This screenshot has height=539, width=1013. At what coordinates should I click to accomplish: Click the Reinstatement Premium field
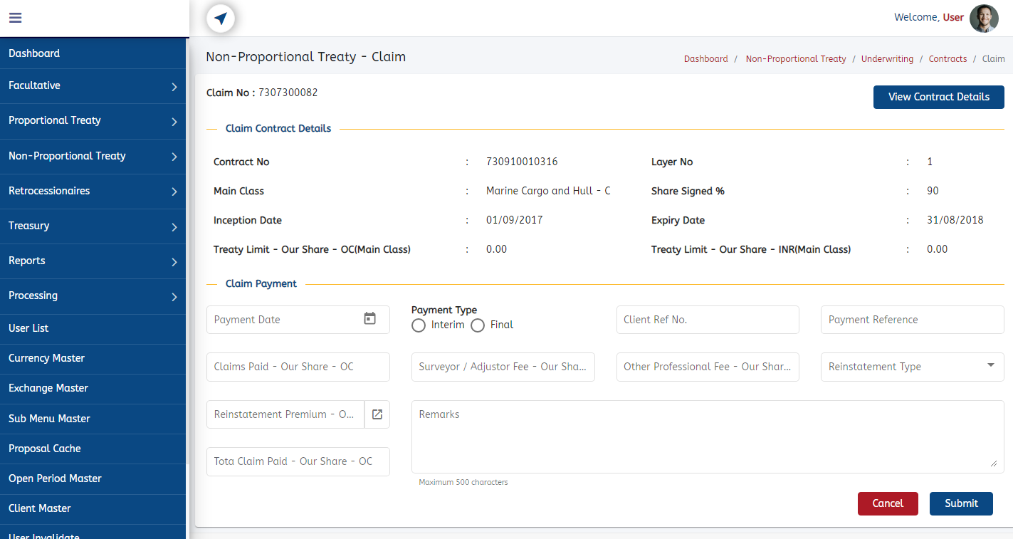click(x=285, y=414)
